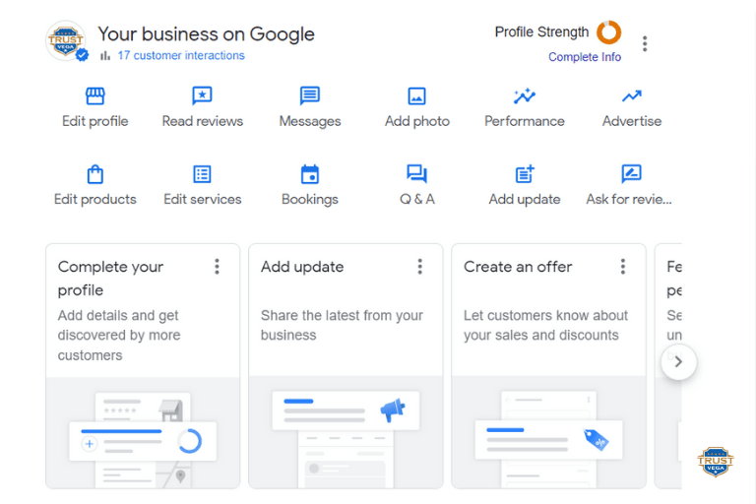
Task: Click the Trust Vega business logo avatar
Action: coord(67,41)
